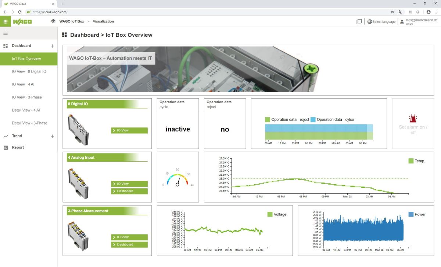Open the Select language dropdown
Screen dimensions: 441x267
[381, 22]
